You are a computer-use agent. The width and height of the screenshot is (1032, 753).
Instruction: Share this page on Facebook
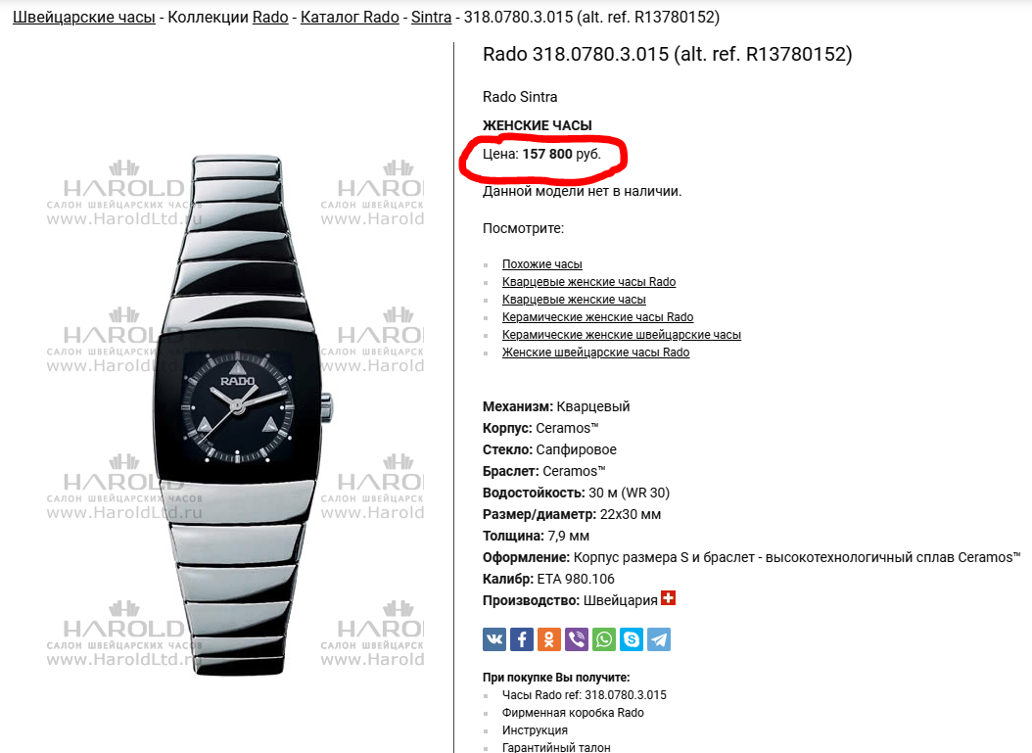[522, 639]
